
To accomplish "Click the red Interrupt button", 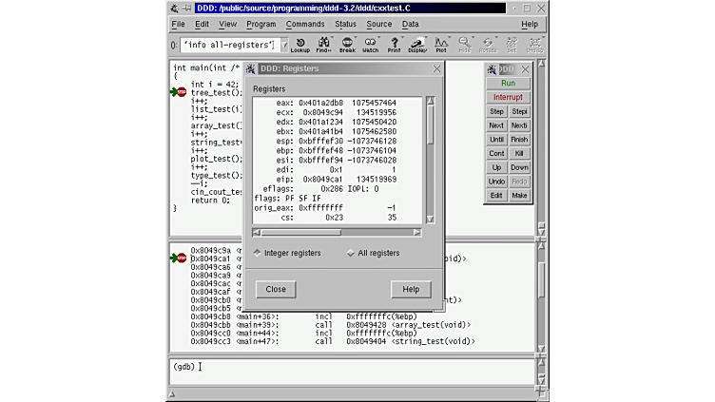I will [x=508, y=97].
